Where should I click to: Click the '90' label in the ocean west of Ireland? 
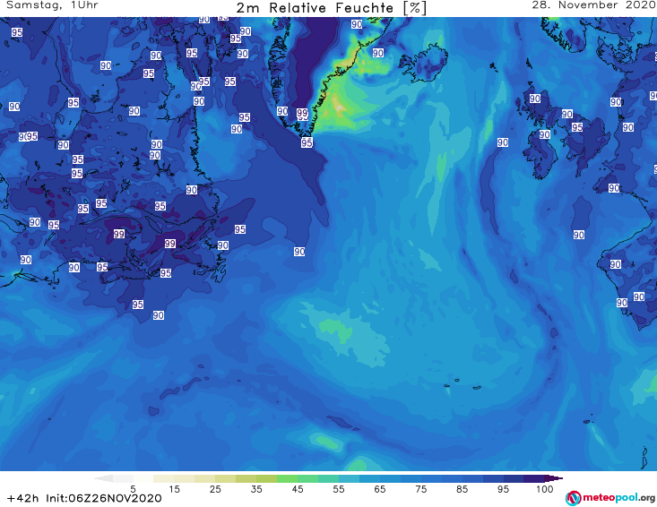click(x=503, y=142)
